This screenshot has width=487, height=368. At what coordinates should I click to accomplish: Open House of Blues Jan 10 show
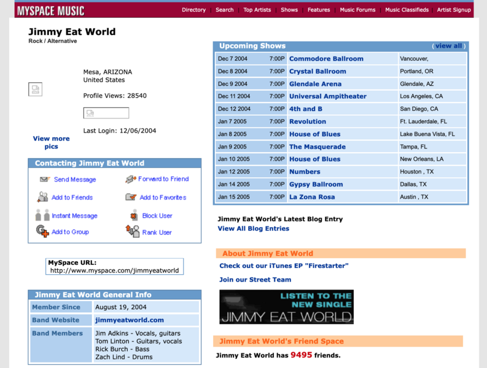tap(314, 159)
